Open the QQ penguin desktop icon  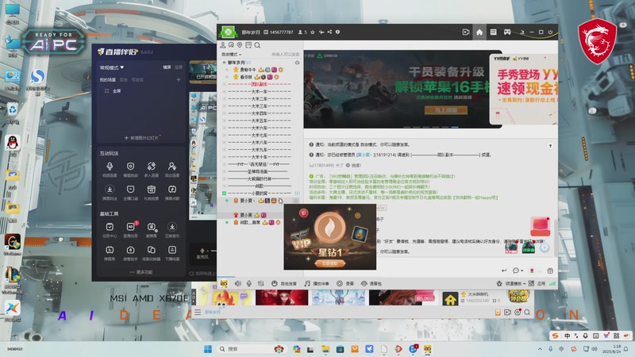(13, 143)
